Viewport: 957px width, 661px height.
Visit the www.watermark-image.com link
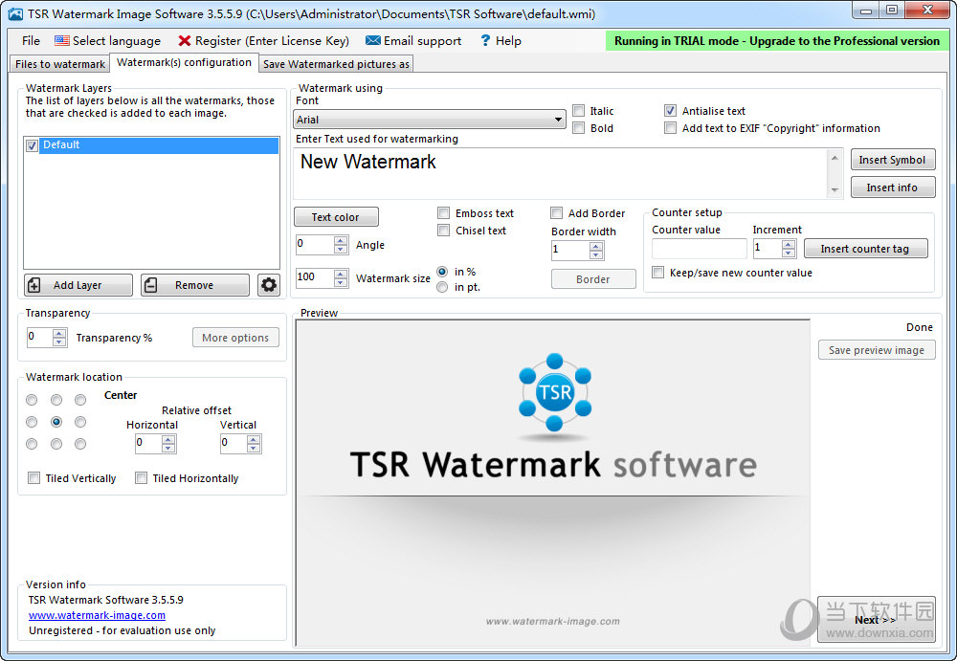(97, 615)
